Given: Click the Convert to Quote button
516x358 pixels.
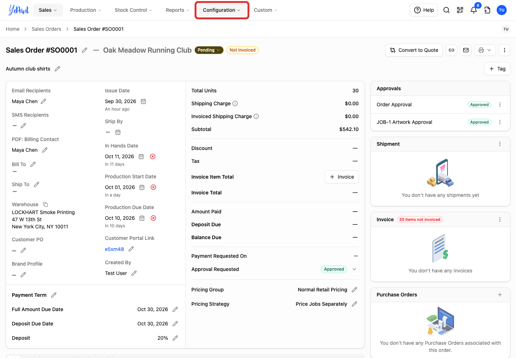Looking at the screenshot, I should pyautogui.click(x=414, y=50).
